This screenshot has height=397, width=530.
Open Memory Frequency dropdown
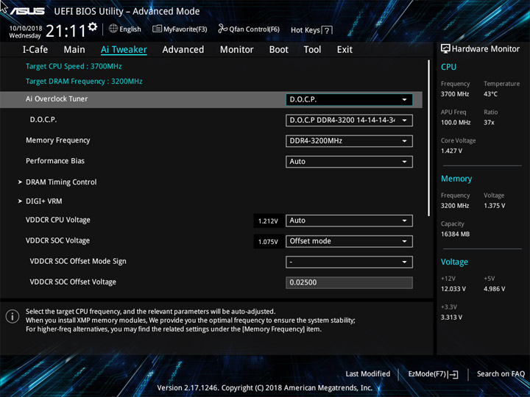pyautogui.click(x=349, y=140)
